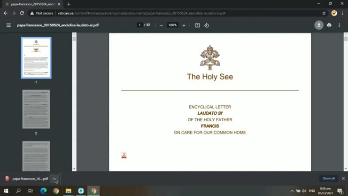Open Windows Start menu
Screen dimensions: 348x196
pyautogui.click(x=6, y=191)
